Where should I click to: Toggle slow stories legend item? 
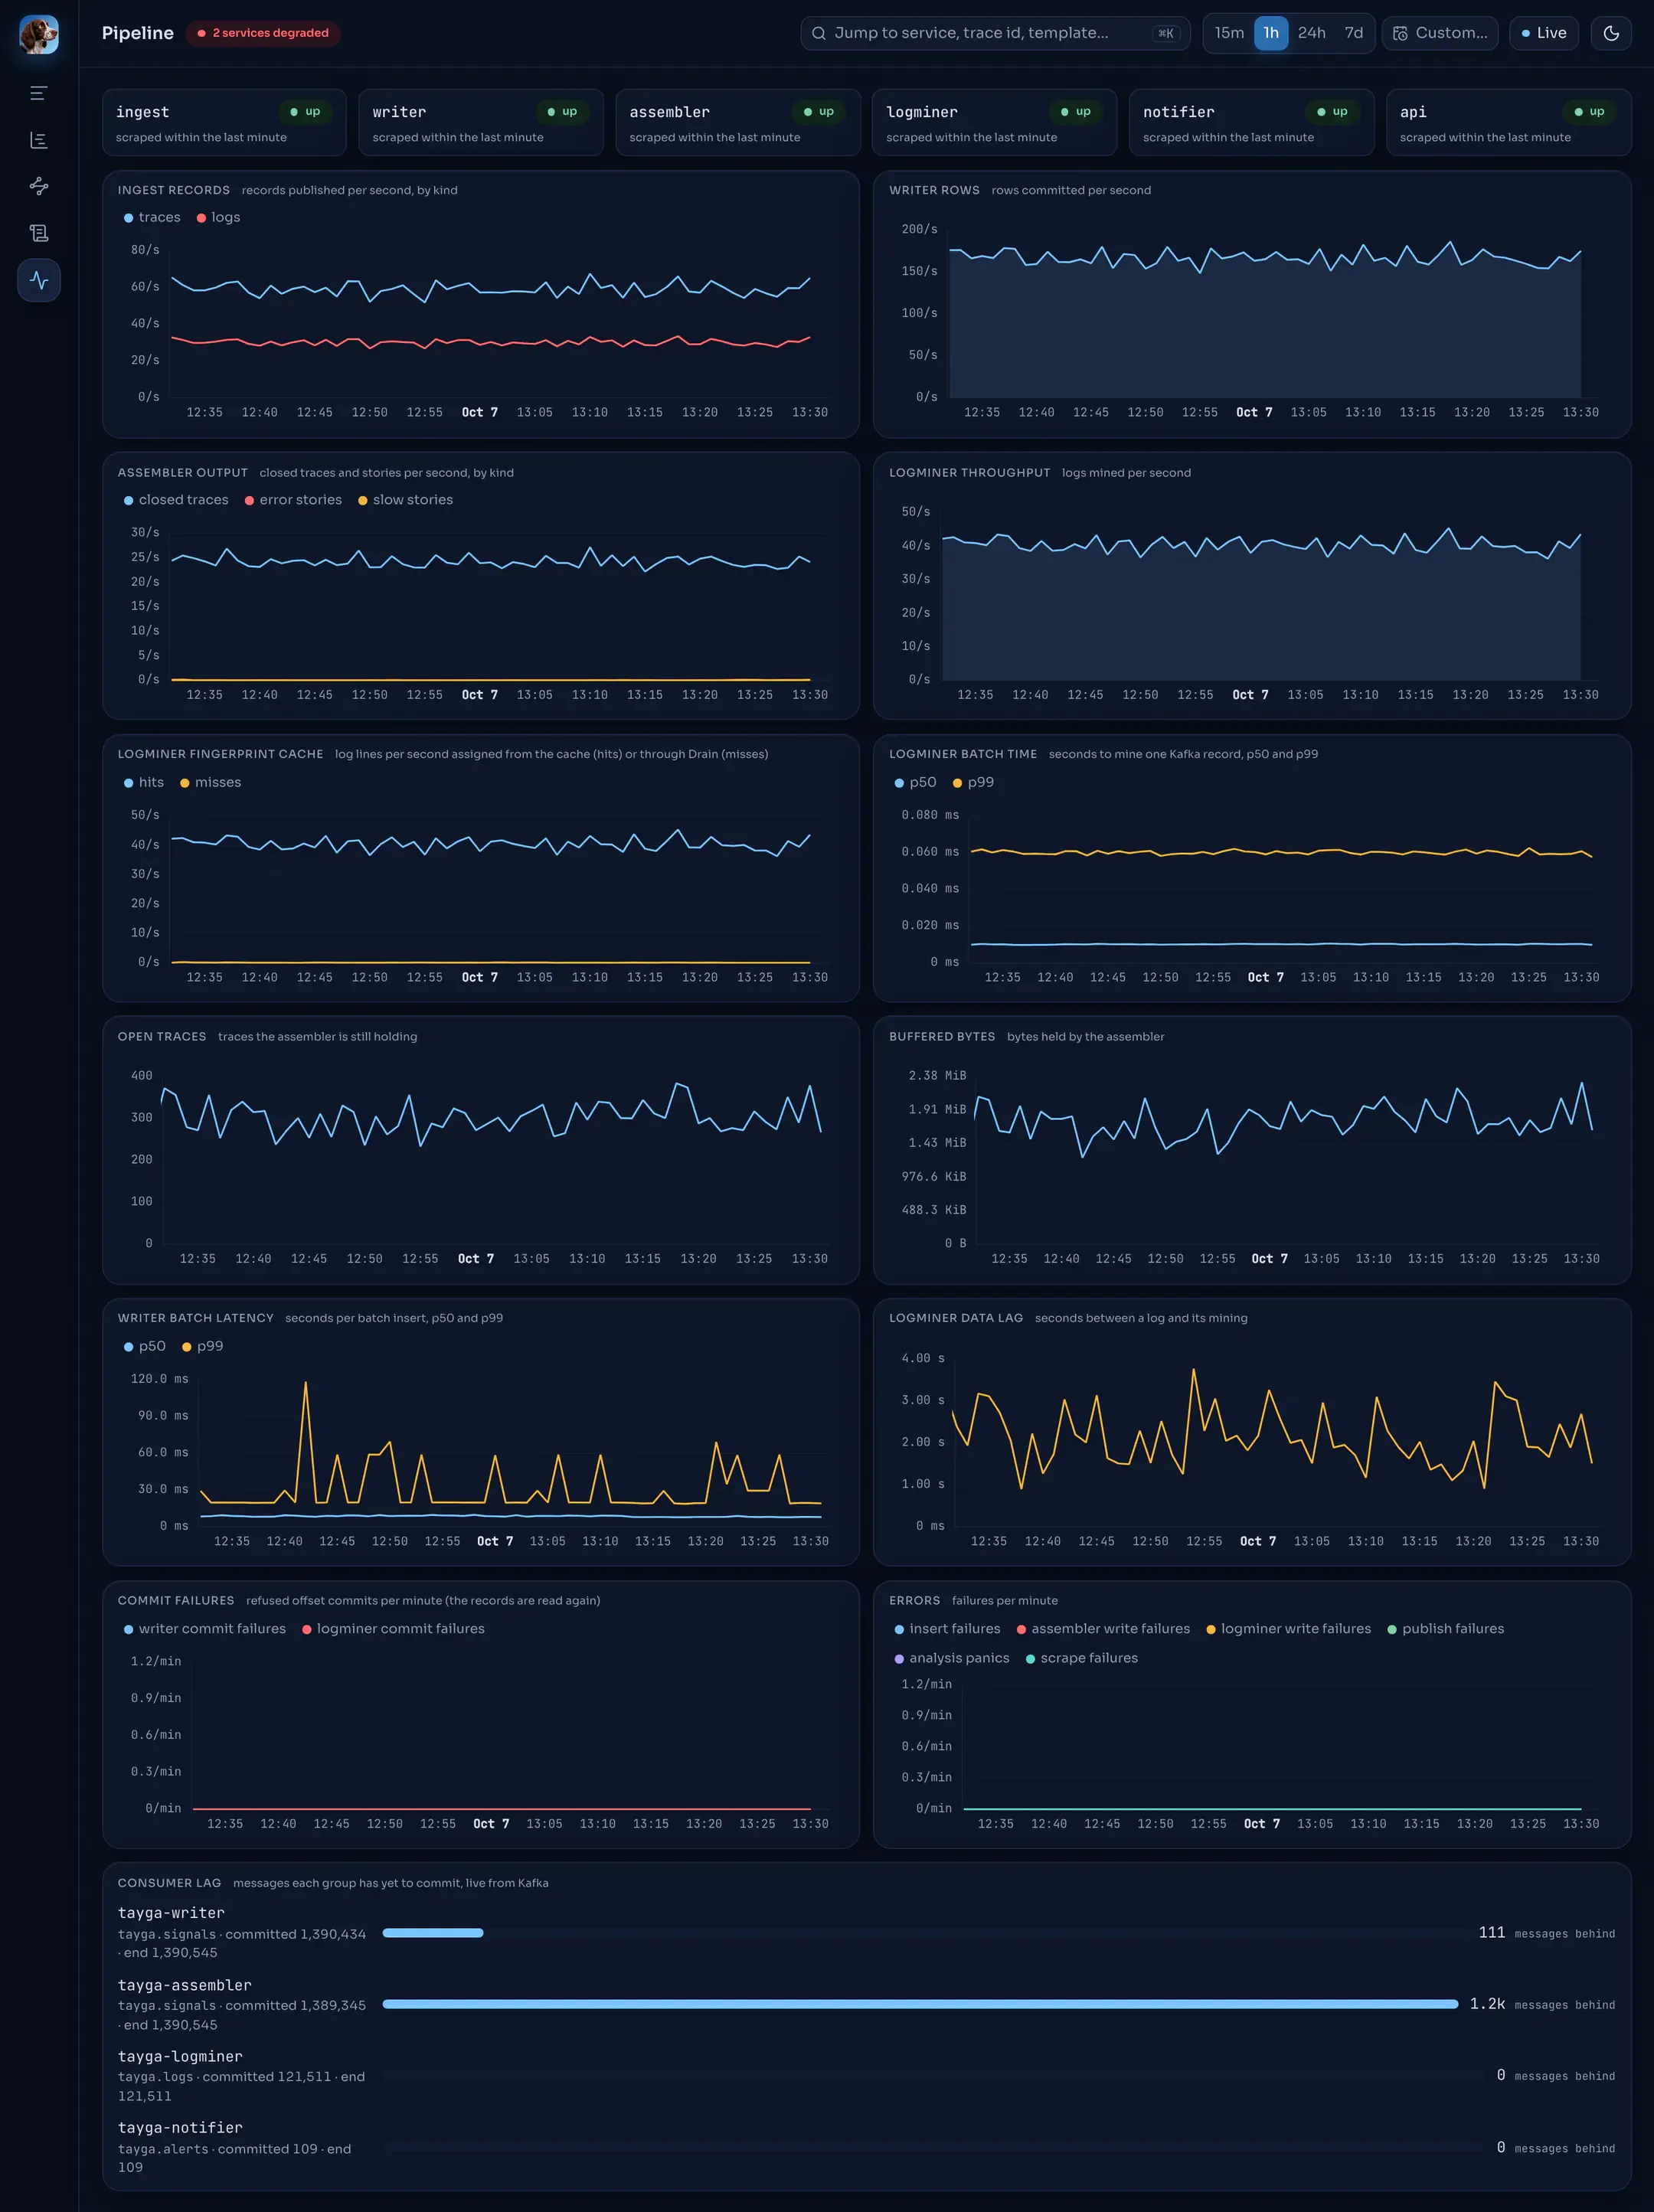[405, 500]
